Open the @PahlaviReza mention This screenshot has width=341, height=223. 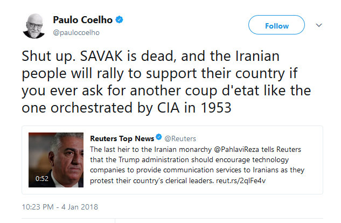226,149
